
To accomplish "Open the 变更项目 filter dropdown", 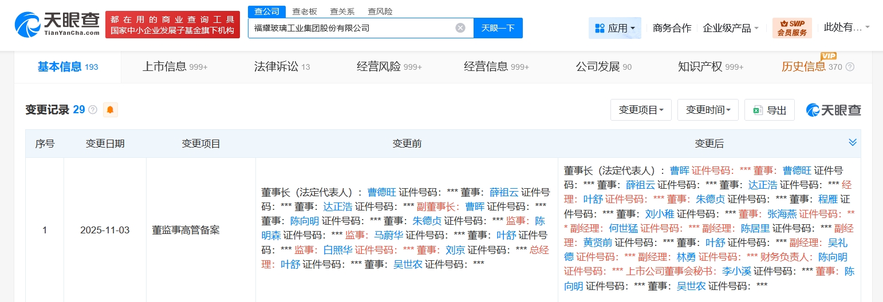I will click(641, 110).
